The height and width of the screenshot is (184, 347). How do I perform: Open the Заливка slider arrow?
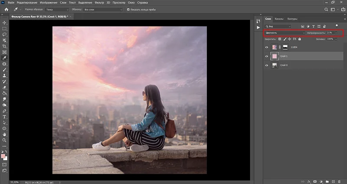(336, 39)
